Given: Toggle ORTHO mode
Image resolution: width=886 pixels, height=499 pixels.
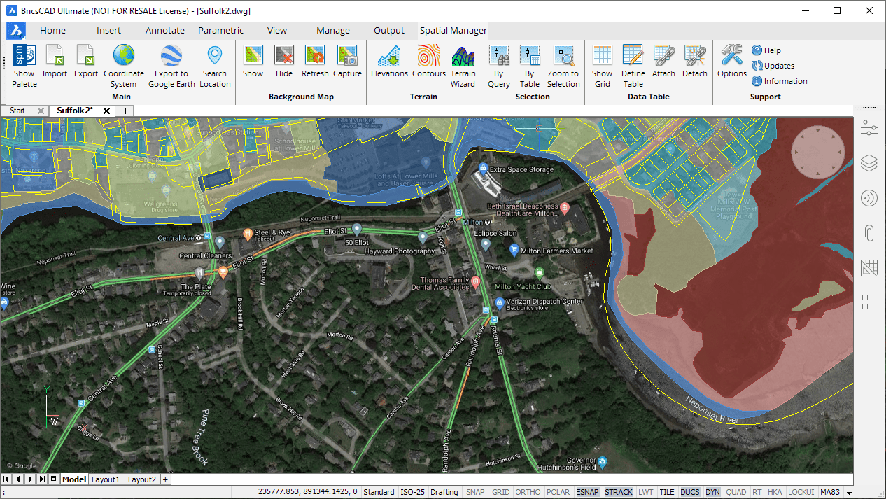Looking at the screenshot, I should click(x=528, y=492).
